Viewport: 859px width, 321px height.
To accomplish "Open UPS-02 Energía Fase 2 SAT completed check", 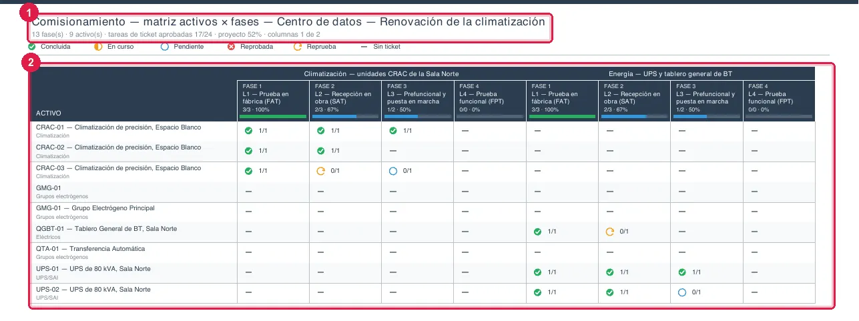I will [609, 292].
